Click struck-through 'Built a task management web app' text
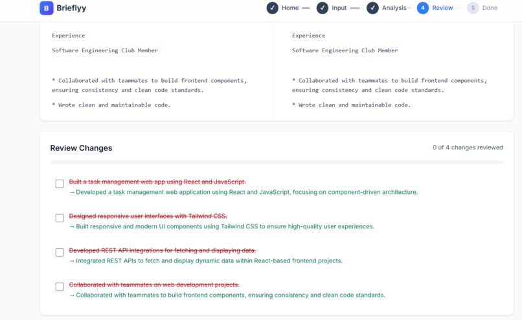 [x=157, y=182]
